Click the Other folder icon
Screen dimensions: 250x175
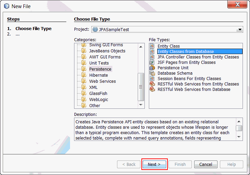84,105
